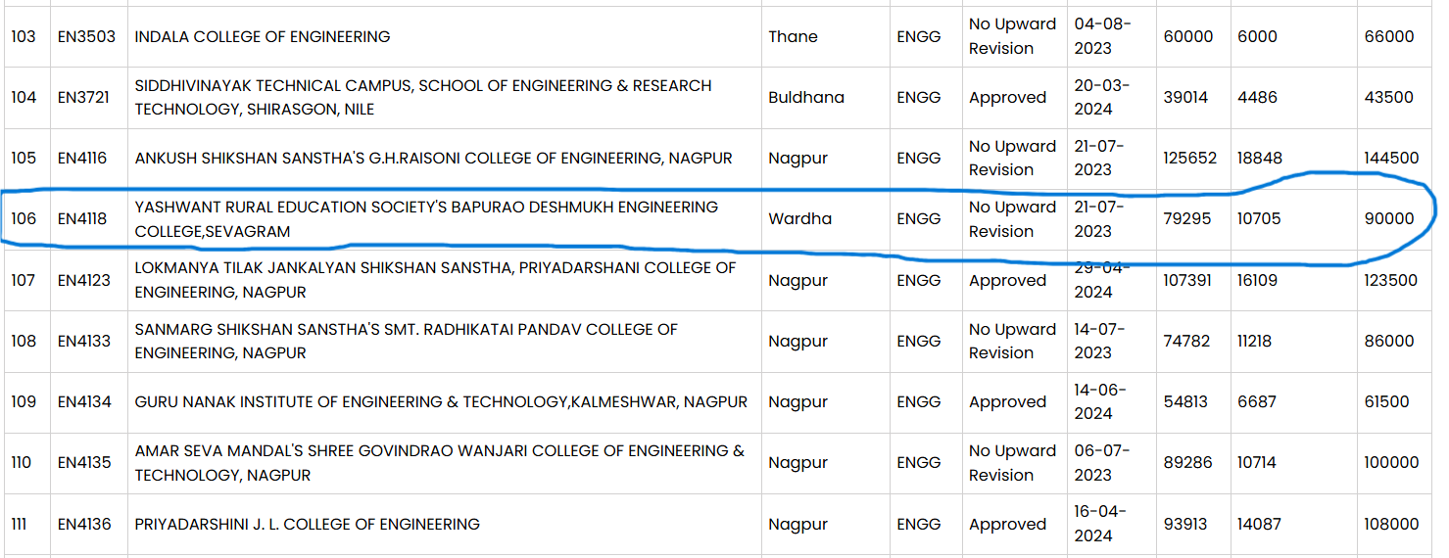The width and height of the screenshot is (1449, 558).
Task: Select the Yashwant Rural Education Society row name
Action: (426, 219)
